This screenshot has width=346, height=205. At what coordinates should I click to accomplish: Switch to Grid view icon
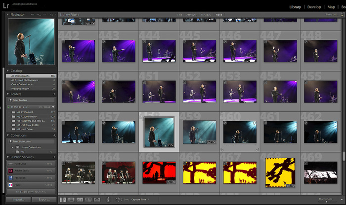click(63, 200)
